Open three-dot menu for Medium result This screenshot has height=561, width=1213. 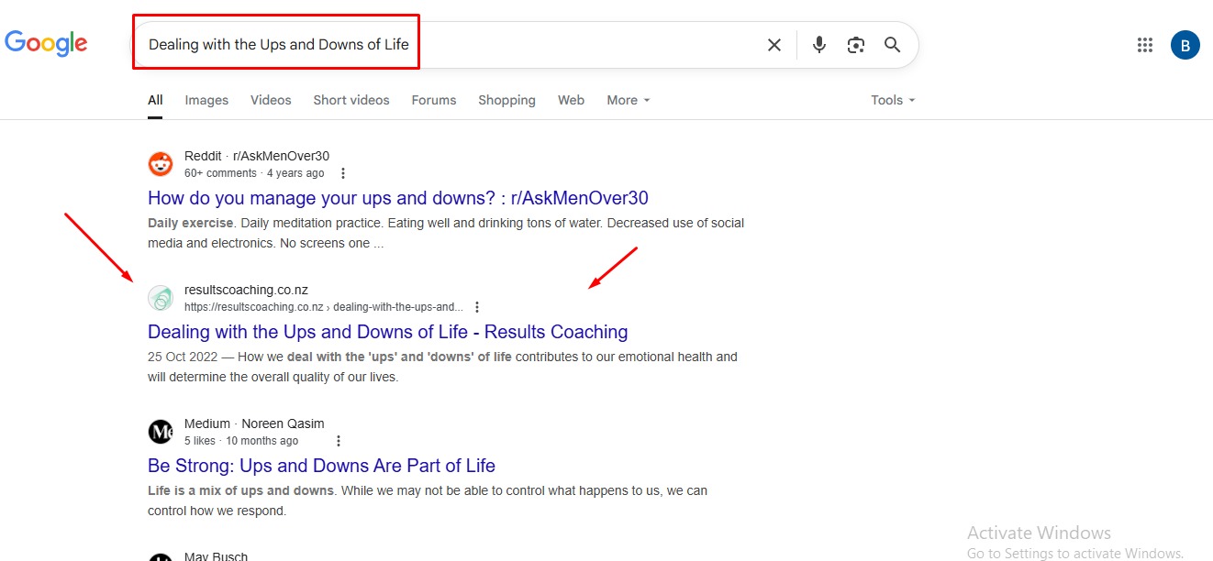(339, 441)
